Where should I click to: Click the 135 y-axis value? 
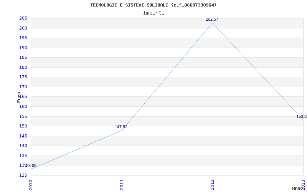pos(23,156)
